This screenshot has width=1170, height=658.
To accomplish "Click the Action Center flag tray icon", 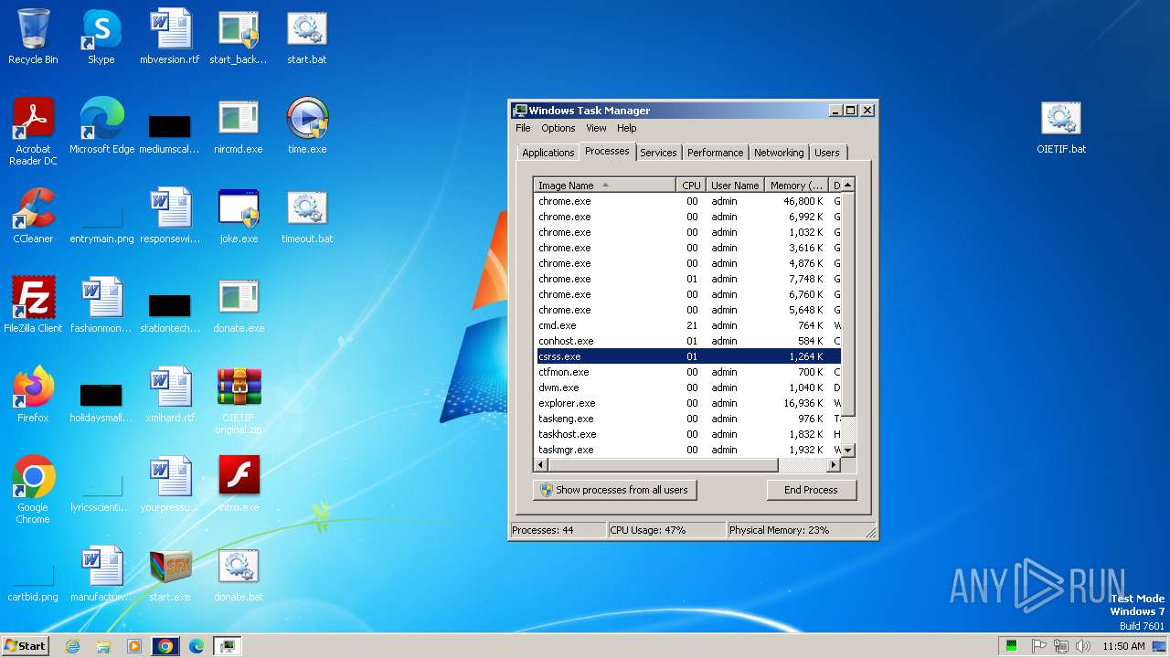I will click(x=1039, y=646).
